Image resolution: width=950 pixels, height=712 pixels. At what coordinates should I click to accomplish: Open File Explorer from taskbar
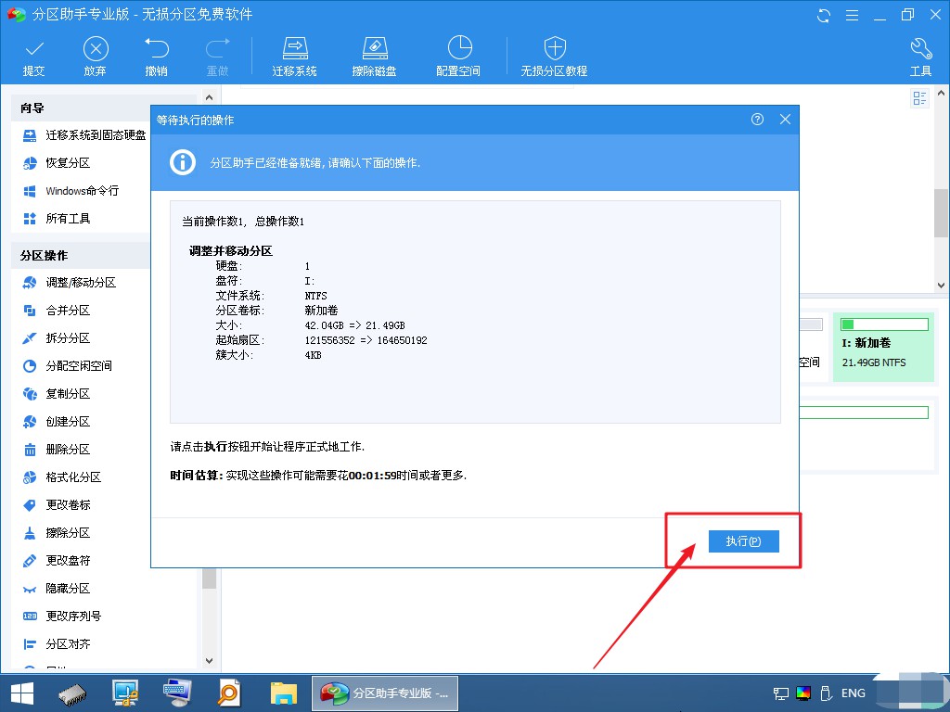[x=284, y=693]
